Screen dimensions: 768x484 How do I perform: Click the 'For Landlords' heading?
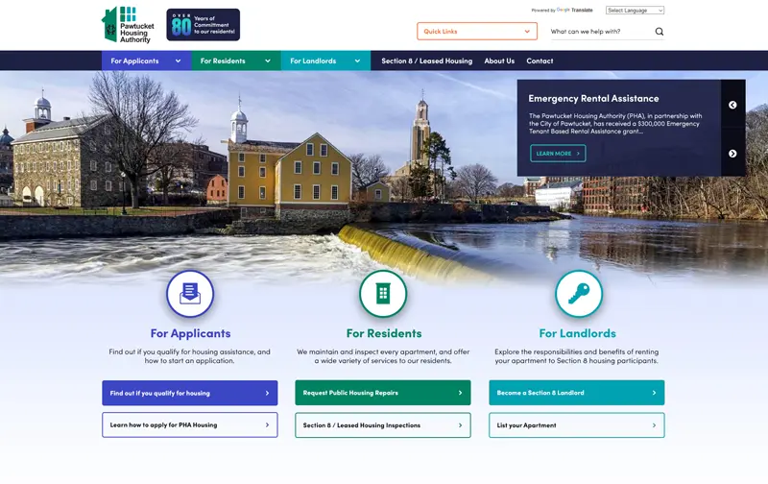click(578, 333)
